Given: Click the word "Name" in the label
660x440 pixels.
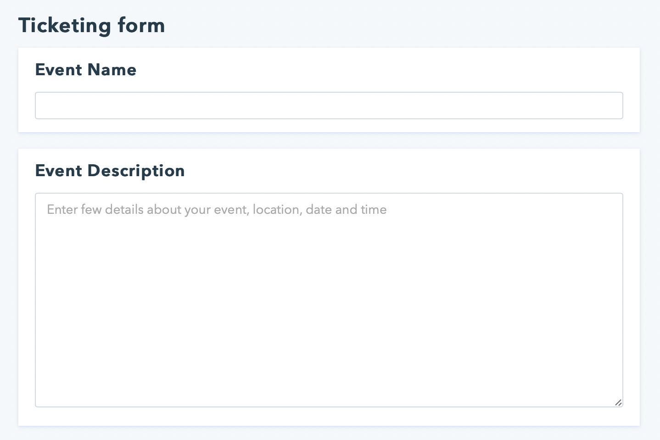Looking at the screenshot, I should point(112,70).
